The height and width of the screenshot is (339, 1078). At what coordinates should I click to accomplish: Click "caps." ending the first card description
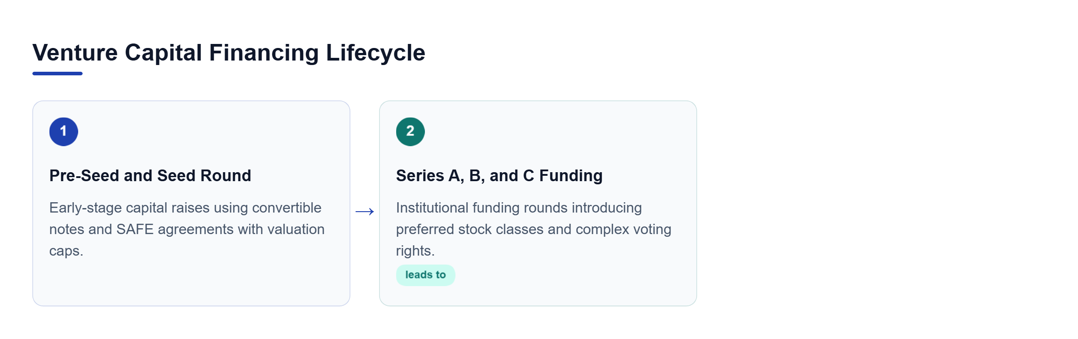click(x=66, y=251)
